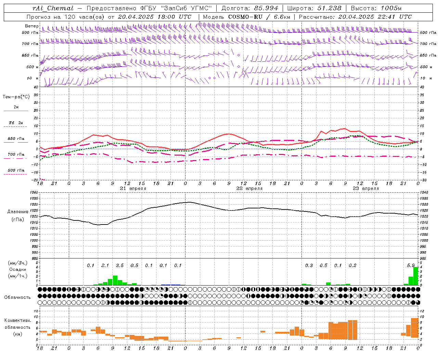Screen dimensions: 438x351
Task: Select forecast start 20.04.2025 18:00 UTC
Action: [154, 16]
